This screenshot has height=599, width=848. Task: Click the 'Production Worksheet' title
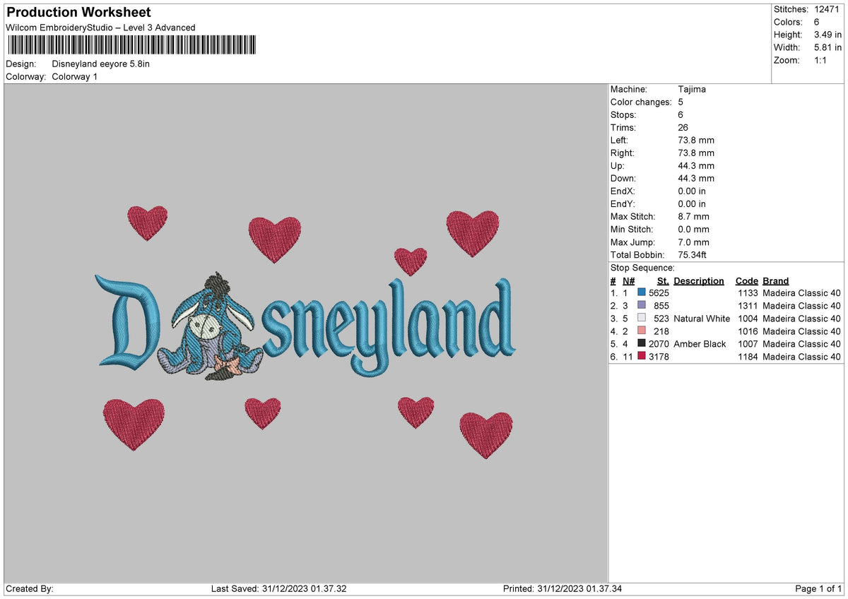click(x=78, y=13)
